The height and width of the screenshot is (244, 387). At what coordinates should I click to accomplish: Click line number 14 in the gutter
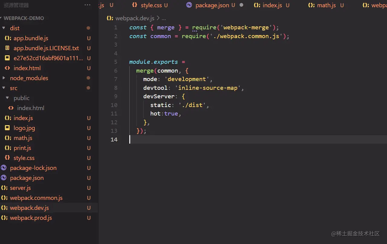114,140
